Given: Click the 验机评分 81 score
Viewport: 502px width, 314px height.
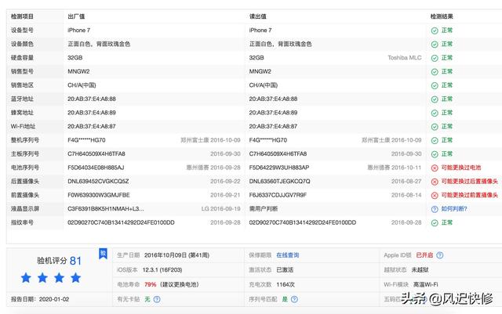Looking at the screenshot, I should coord(60,261).
